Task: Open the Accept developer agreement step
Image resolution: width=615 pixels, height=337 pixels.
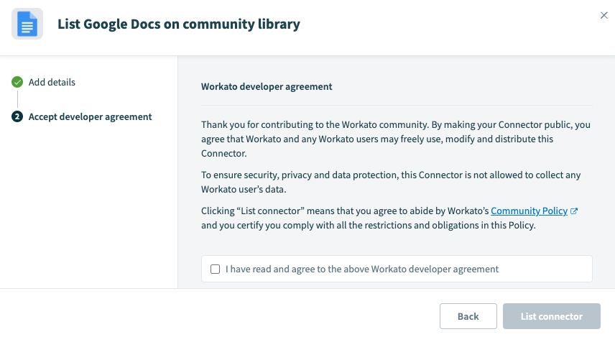Action: coord(90,116)
